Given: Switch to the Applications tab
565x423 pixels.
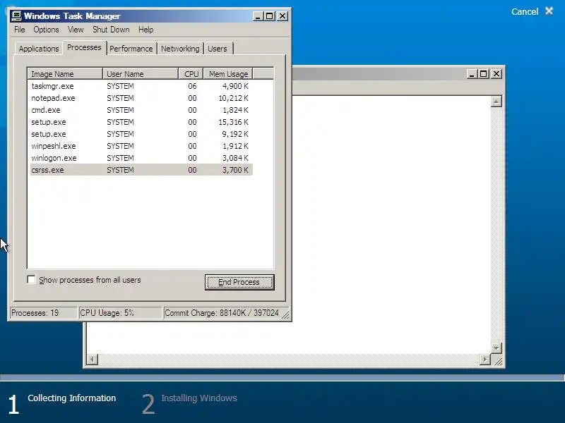Looking at the screenshot, I should (39, 49).
